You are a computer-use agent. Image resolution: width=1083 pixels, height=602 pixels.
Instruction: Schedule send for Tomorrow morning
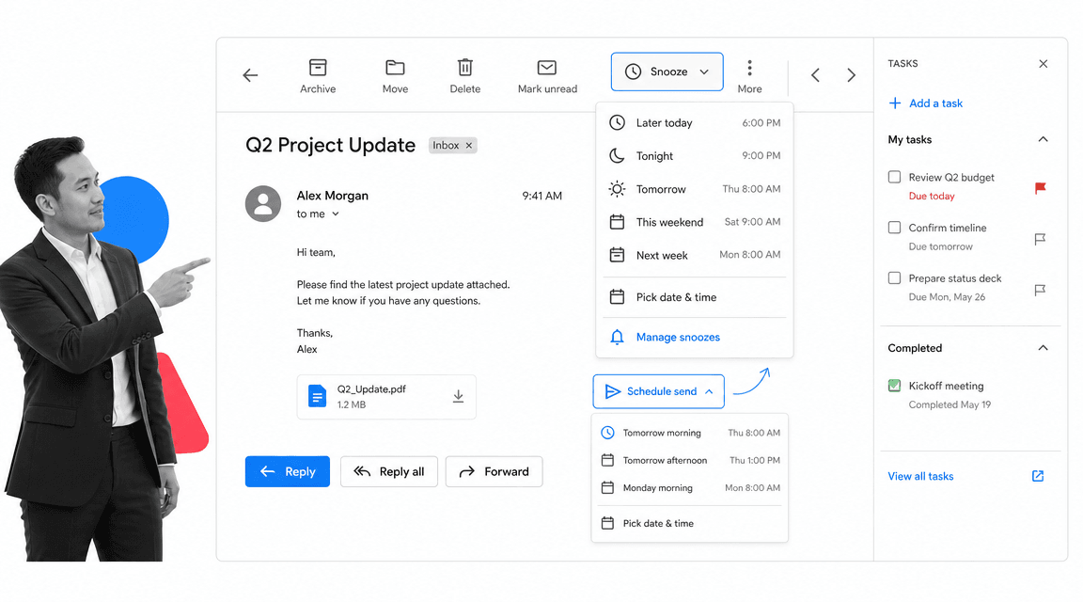690,433
